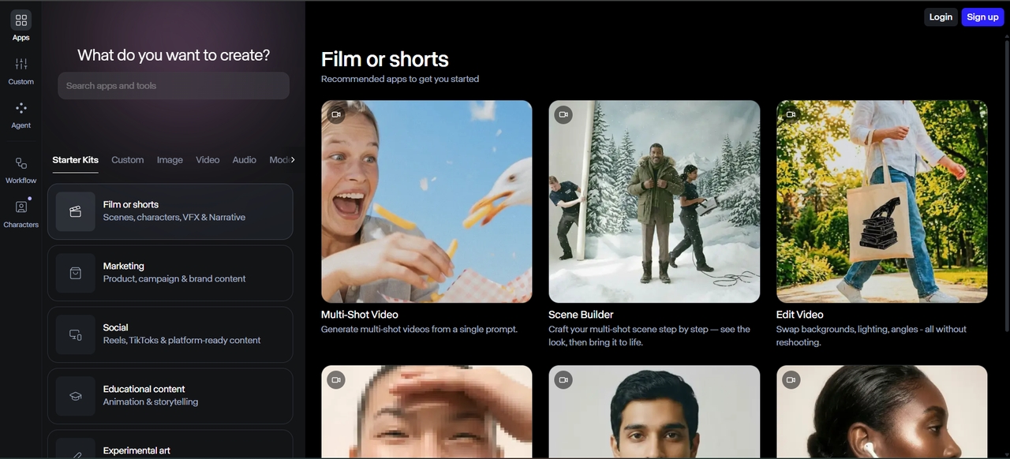The height and width of the screenshot is (459, 1010).
Task: Click 'What do you want to create?' heading
Action: click(x=174, y=55)
